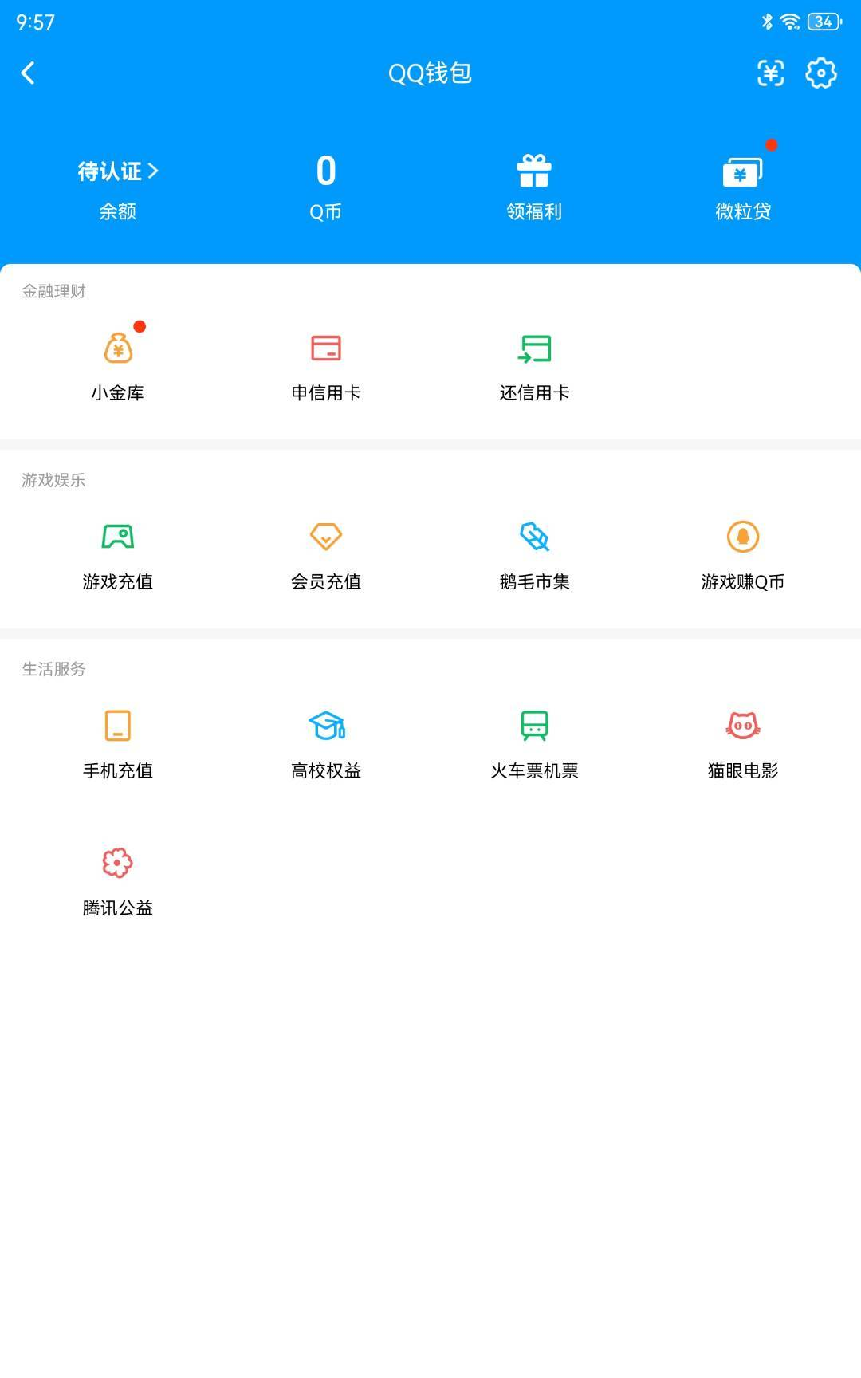
Task: Open the 猫眼电影 cat icon
Action: [743, 725]
